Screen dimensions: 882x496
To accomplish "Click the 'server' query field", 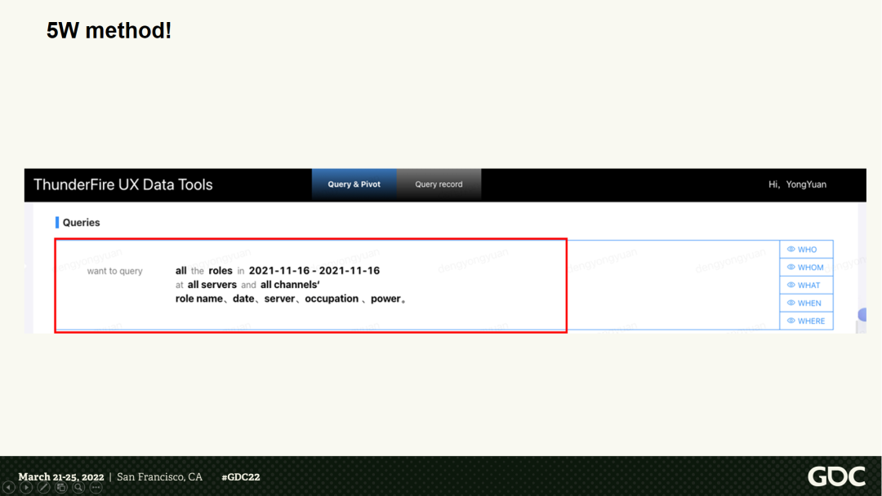I will (x=279, y=299).
